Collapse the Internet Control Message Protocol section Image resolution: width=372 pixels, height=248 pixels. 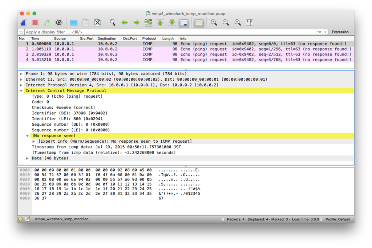coord(21,90)
